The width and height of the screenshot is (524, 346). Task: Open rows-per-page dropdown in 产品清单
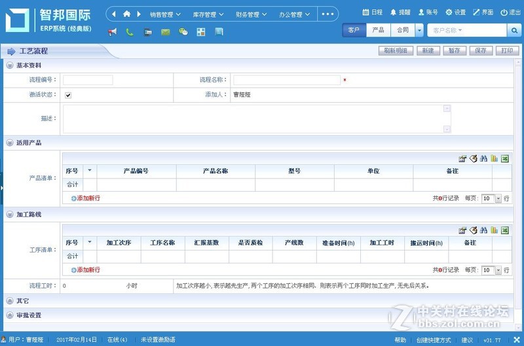[x=498, y=199]
